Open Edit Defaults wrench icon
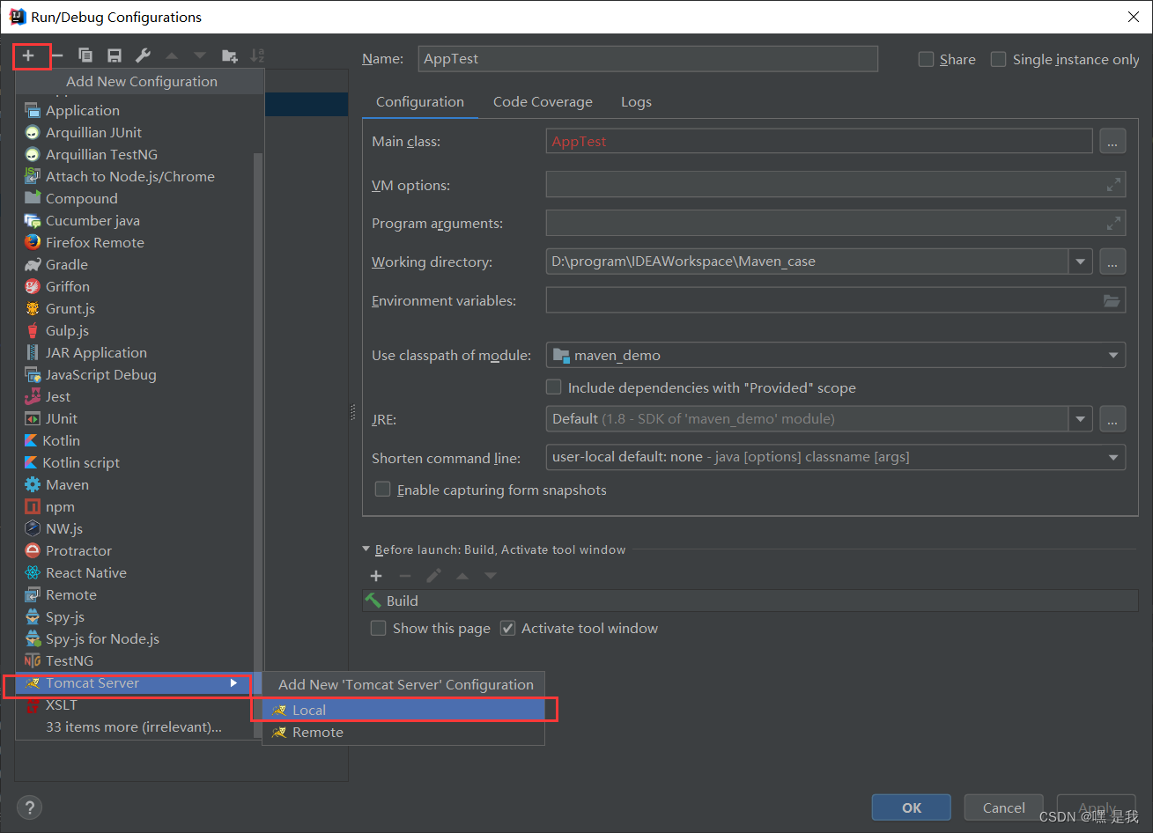1153x833 pixels. [143, 55]
